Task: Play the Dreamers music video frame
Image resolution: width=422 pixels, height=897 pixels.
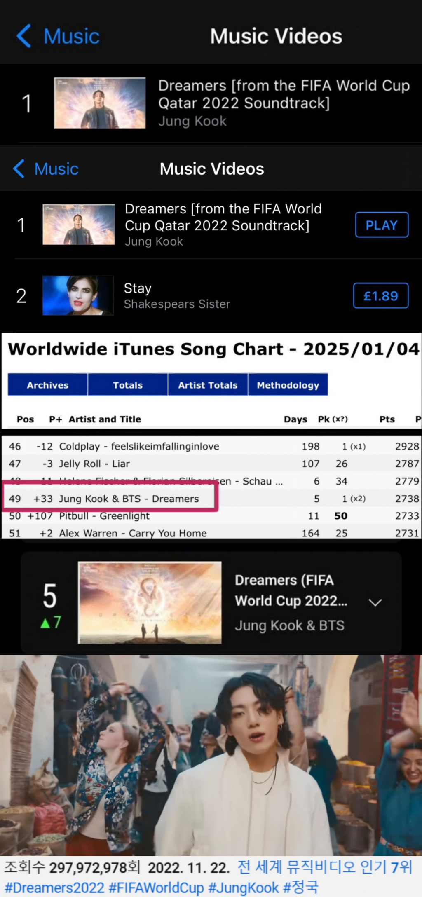Action: [x=211, y=754]
